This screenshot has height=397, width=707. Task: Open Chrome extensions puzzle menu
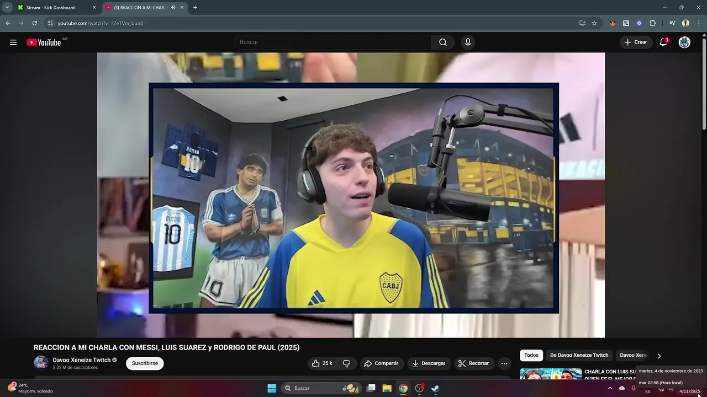pos(652,23)
